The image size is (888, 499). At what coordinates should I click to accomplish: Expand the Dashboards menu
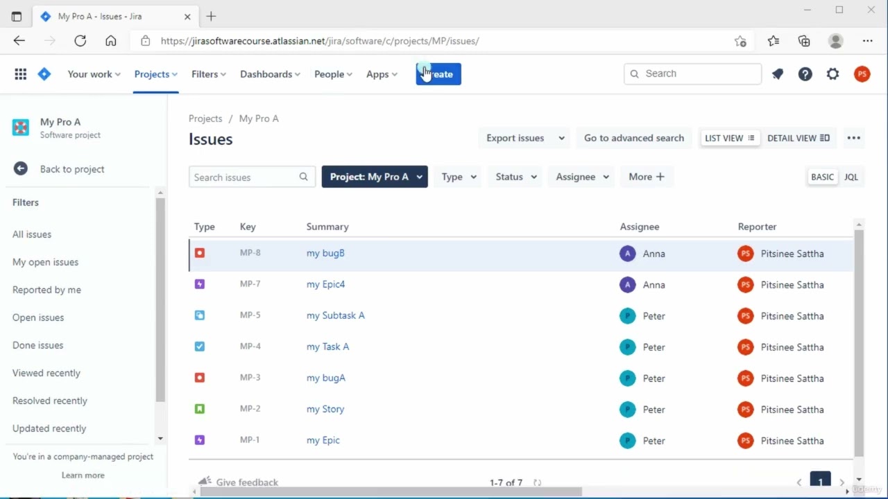pyautogui.click(x=270, y=74)
